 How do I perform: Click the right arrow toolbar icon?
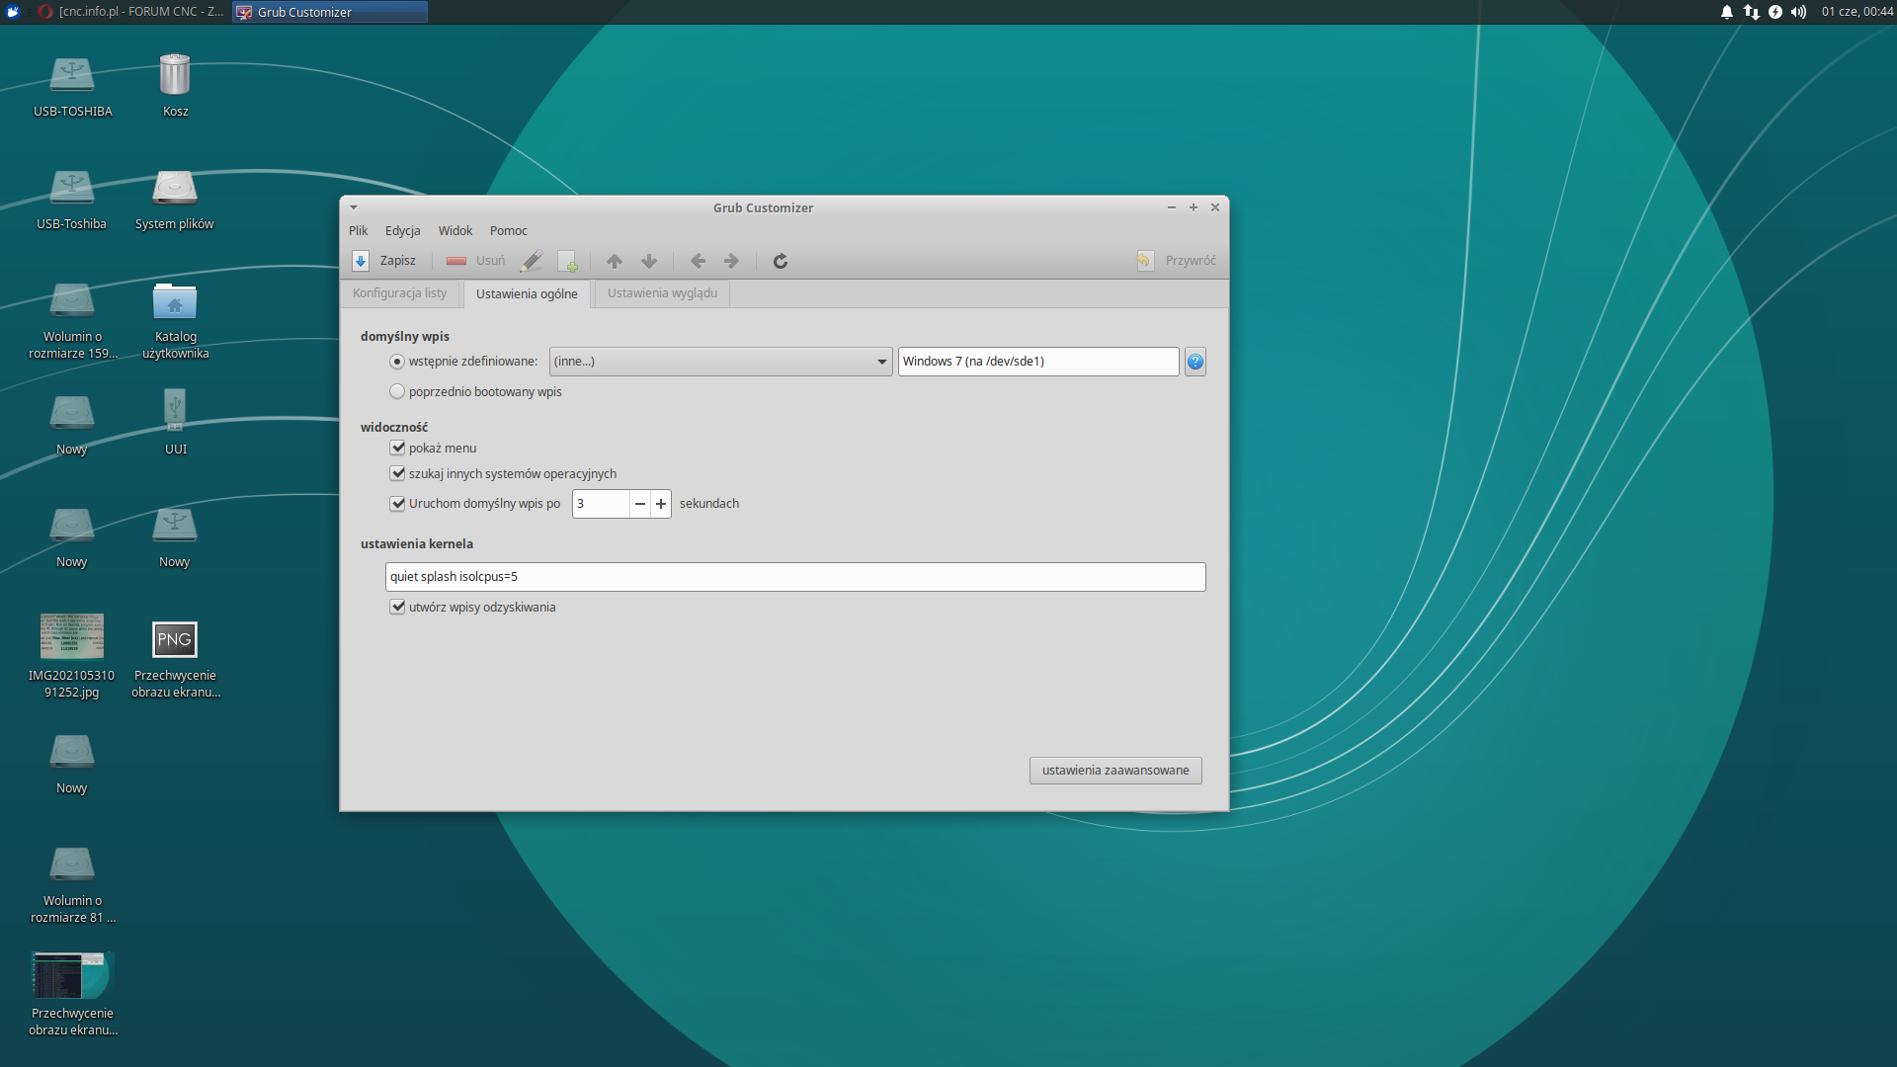coord(731,261)
